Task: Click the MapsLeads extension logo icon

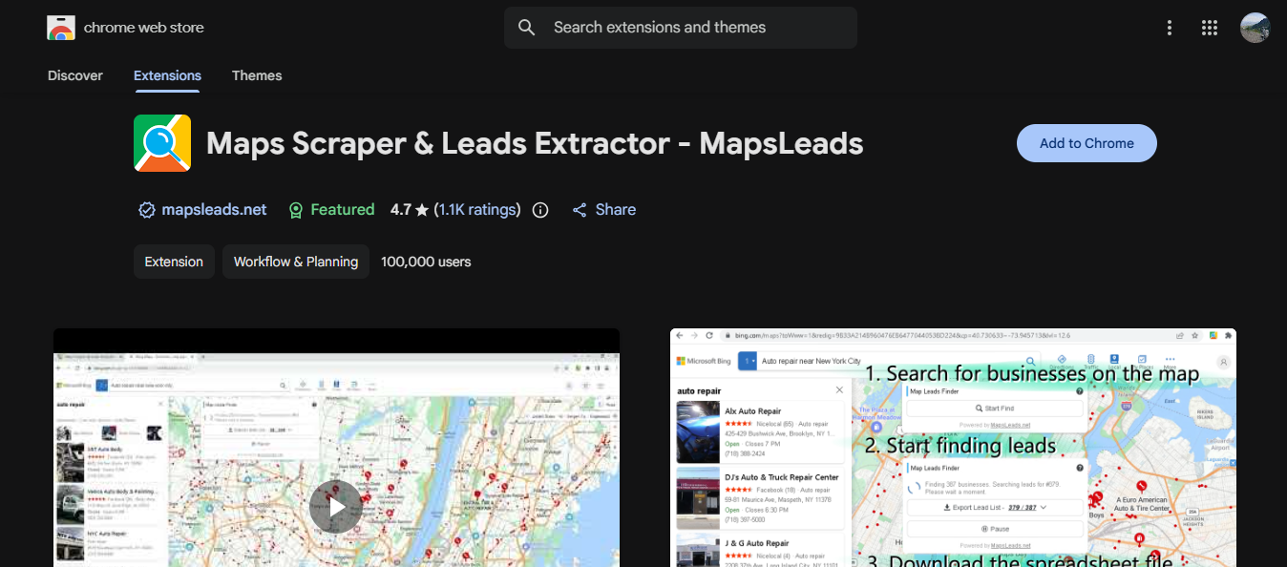Action: click(162, 143)
